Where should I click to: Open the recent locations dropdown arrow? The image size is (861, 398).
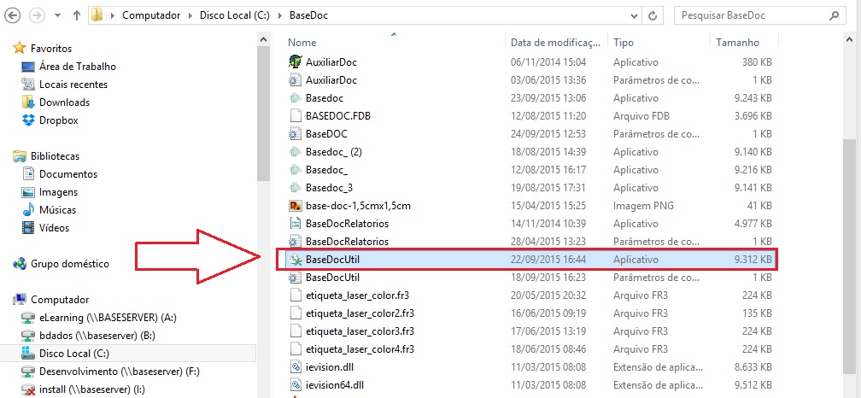(x=58, y=16)
